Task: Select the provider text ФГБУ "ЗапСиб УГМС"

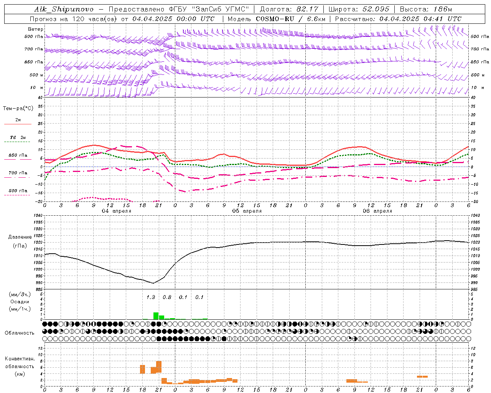Action: [x=209, y=9]
